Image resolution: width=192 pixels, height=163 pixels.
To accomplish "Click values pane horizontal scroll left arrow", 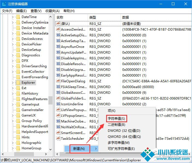I will coord(57,154).
